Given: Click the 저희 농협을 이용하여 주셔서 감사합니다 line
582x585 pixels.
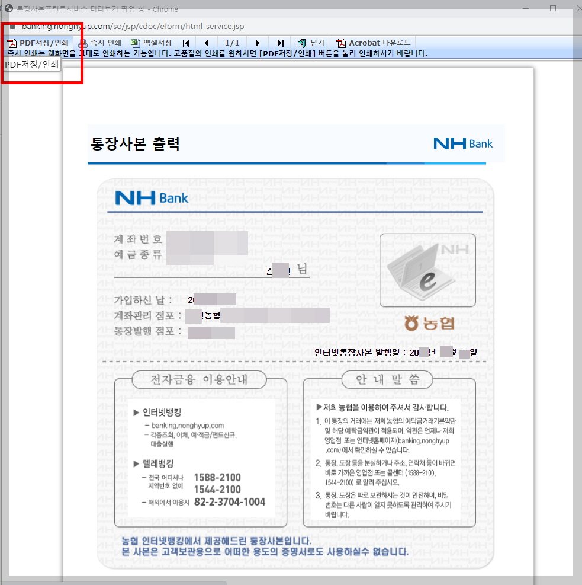Looking at the screenshot, I should [x=382, y=407].
